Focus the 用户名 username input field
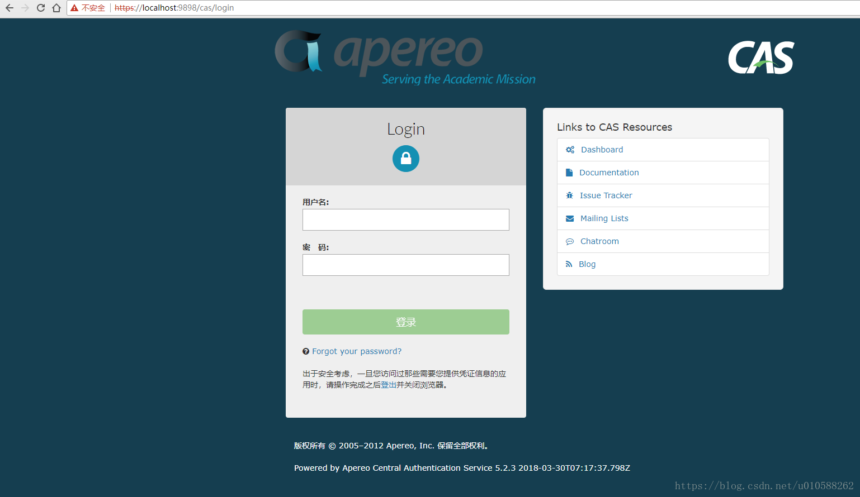 [x=406, y=219]
